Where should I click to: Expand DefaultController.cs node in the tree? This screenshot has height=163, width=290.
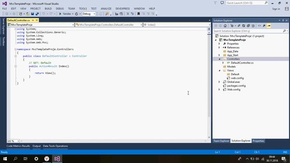[223, 63]
